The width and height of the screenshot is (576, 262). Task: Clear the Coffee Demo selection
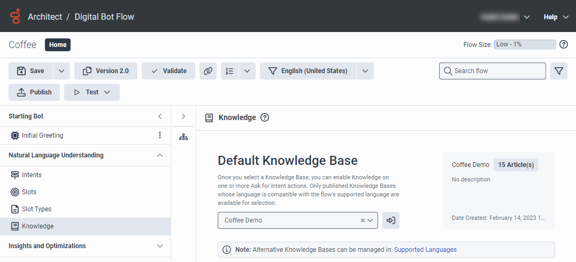[x=362, y=220]
